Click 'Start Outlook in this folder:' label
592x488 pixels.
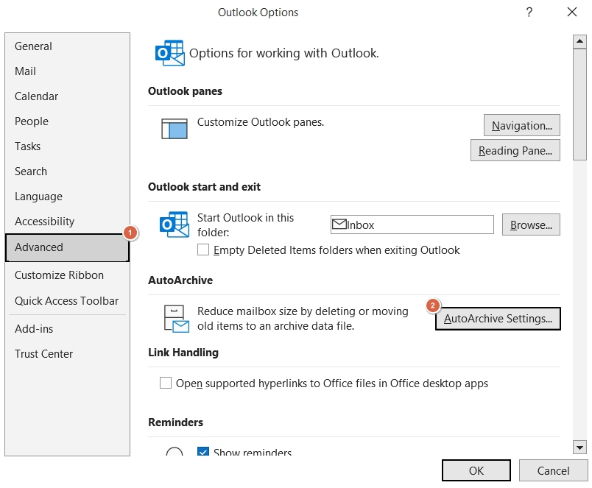tap(245, 225)
